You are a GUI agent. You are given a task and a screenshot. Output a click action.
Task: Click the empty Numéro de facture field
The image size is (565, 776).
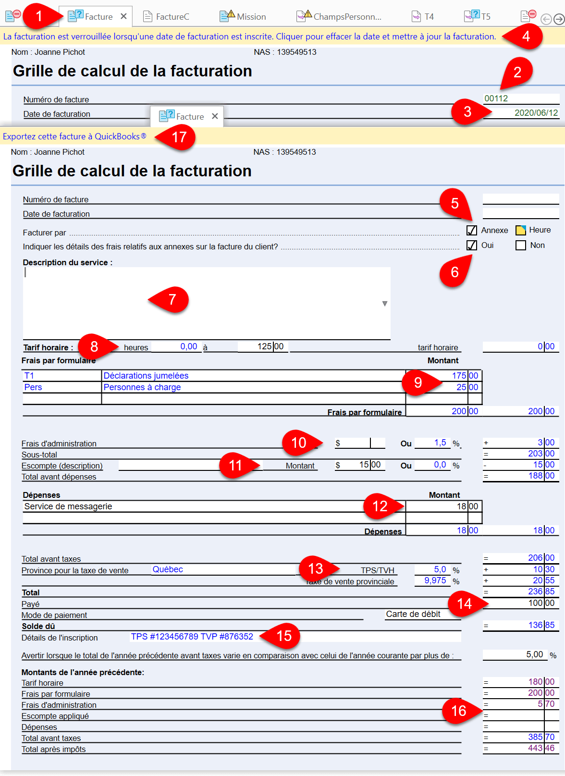(x=521, y=199)
